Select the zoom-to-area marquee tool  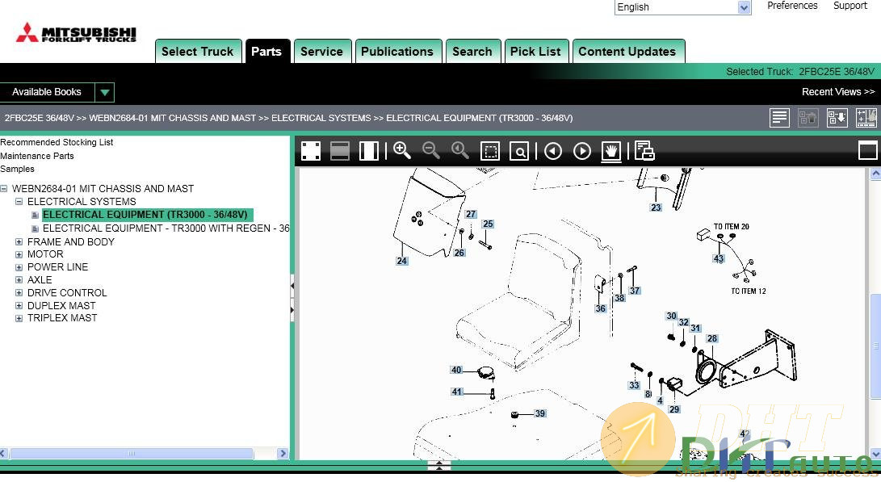[489, 151]
